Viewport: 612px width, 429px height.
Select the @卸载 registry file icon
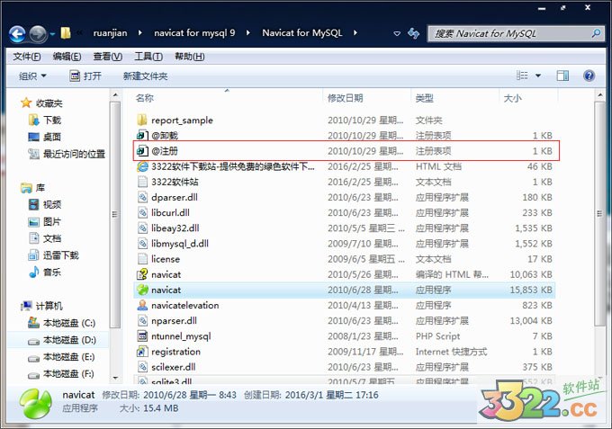[142, 135]
